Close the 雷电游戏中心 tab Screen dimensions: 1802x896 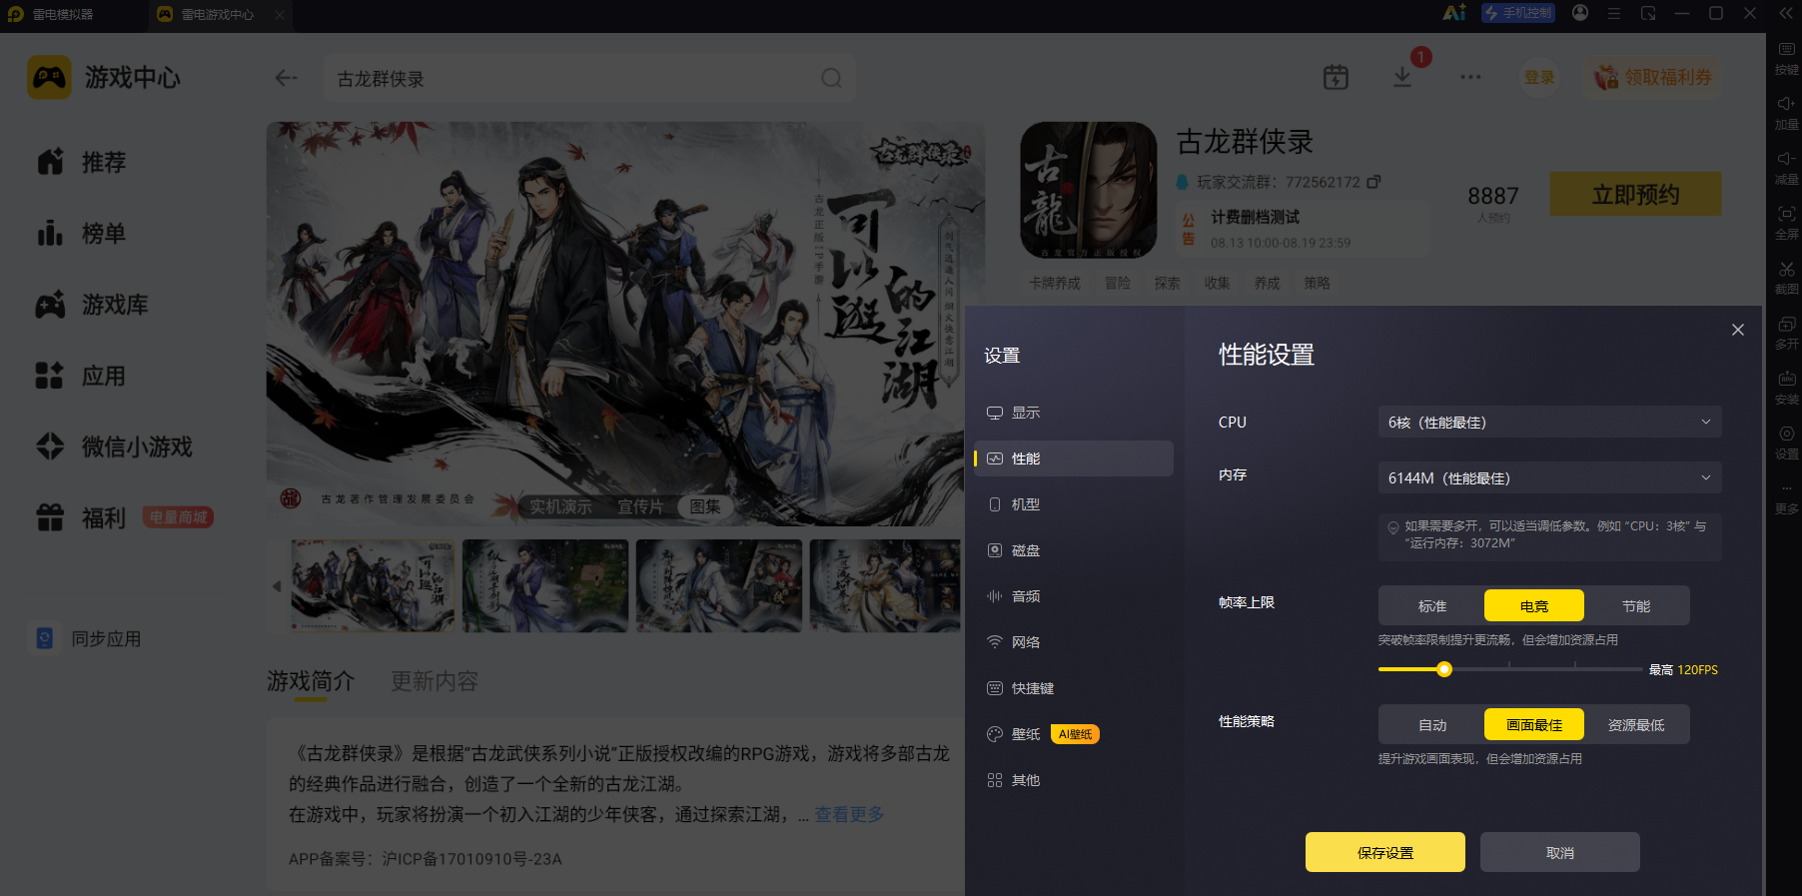click(280, 14)
